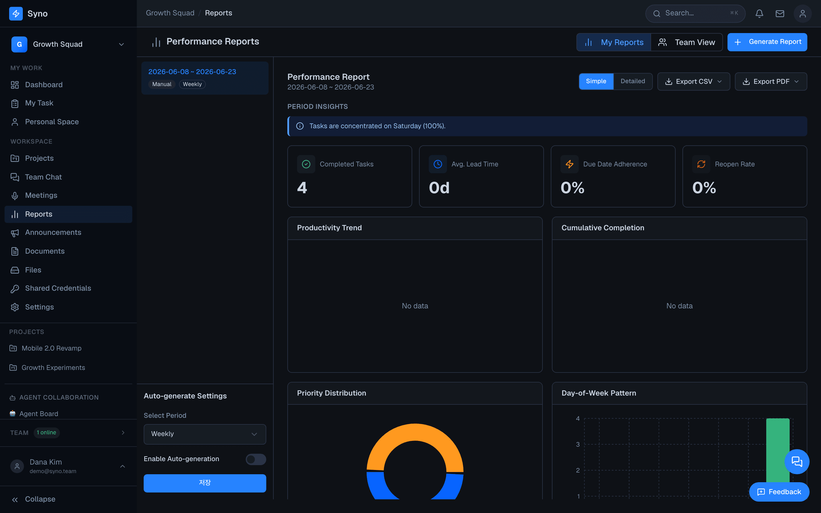Screen dimensions: 821x513
Task: Click the Dana Kim avatar icon
Action: [x=17, y=466]
